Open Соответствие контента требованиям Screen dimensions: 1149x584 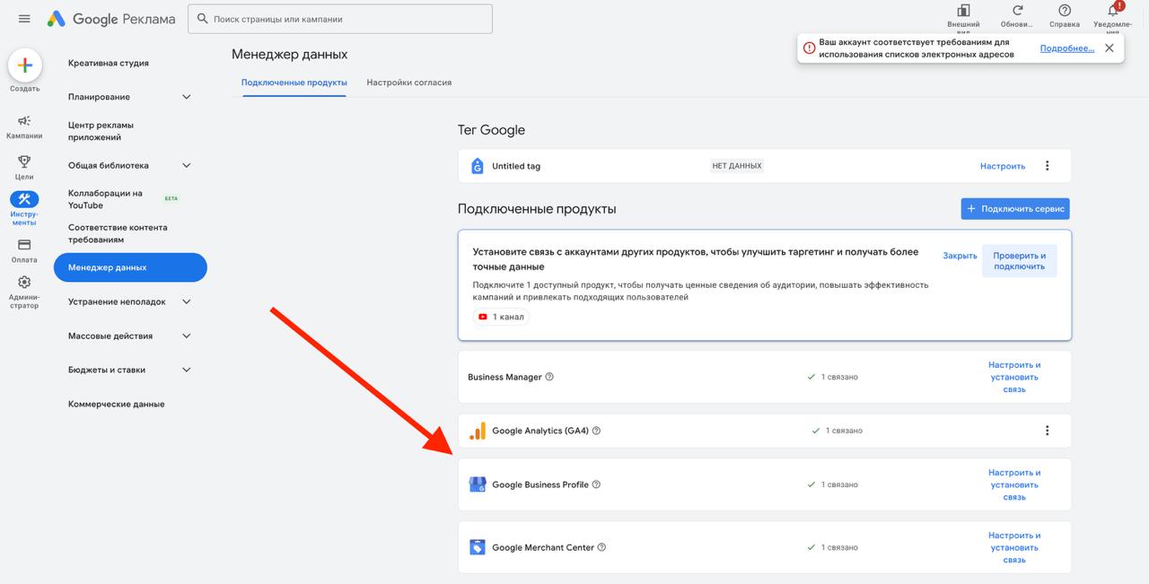pyautogui.click(x=118, y=233)
